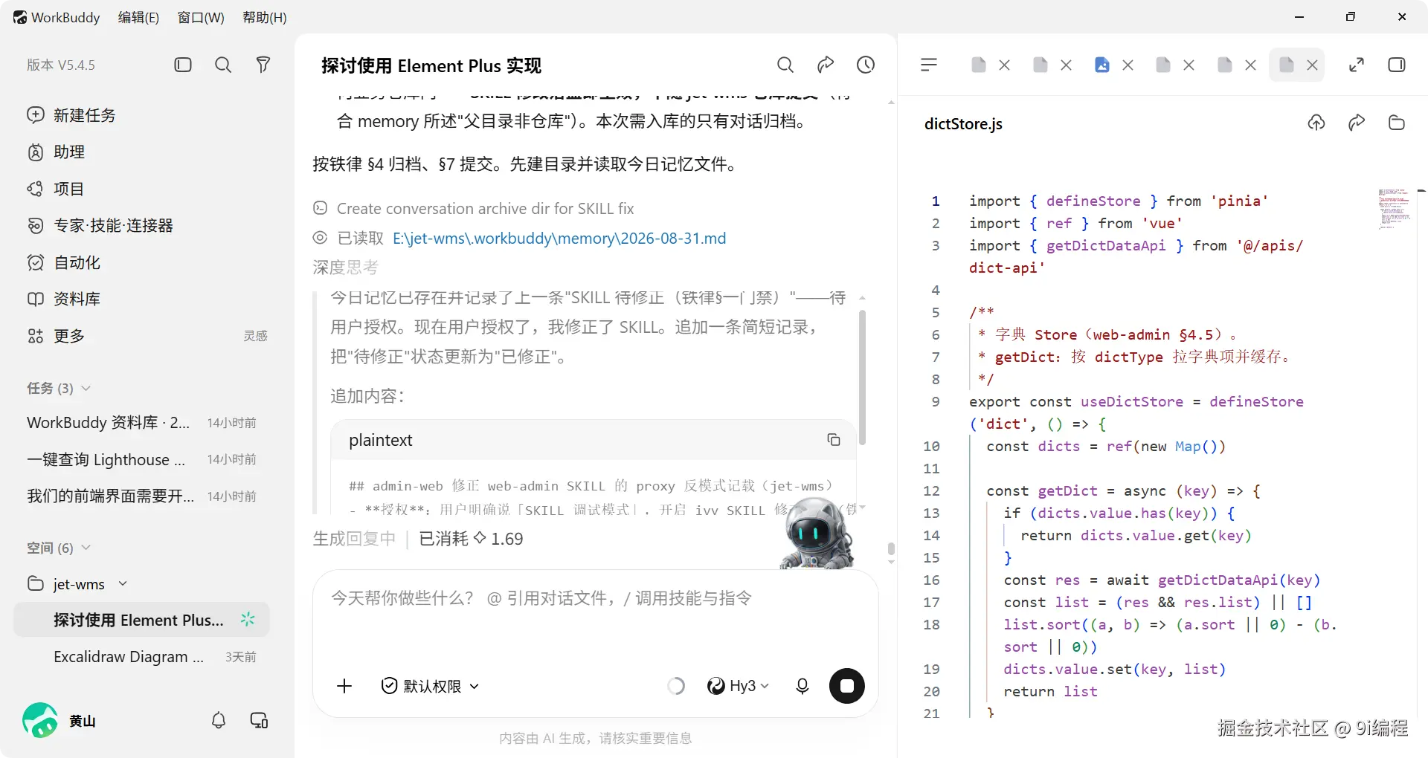Open the 更多 more section
Viewport: 1428px width, 758px height.
[57, 336]
